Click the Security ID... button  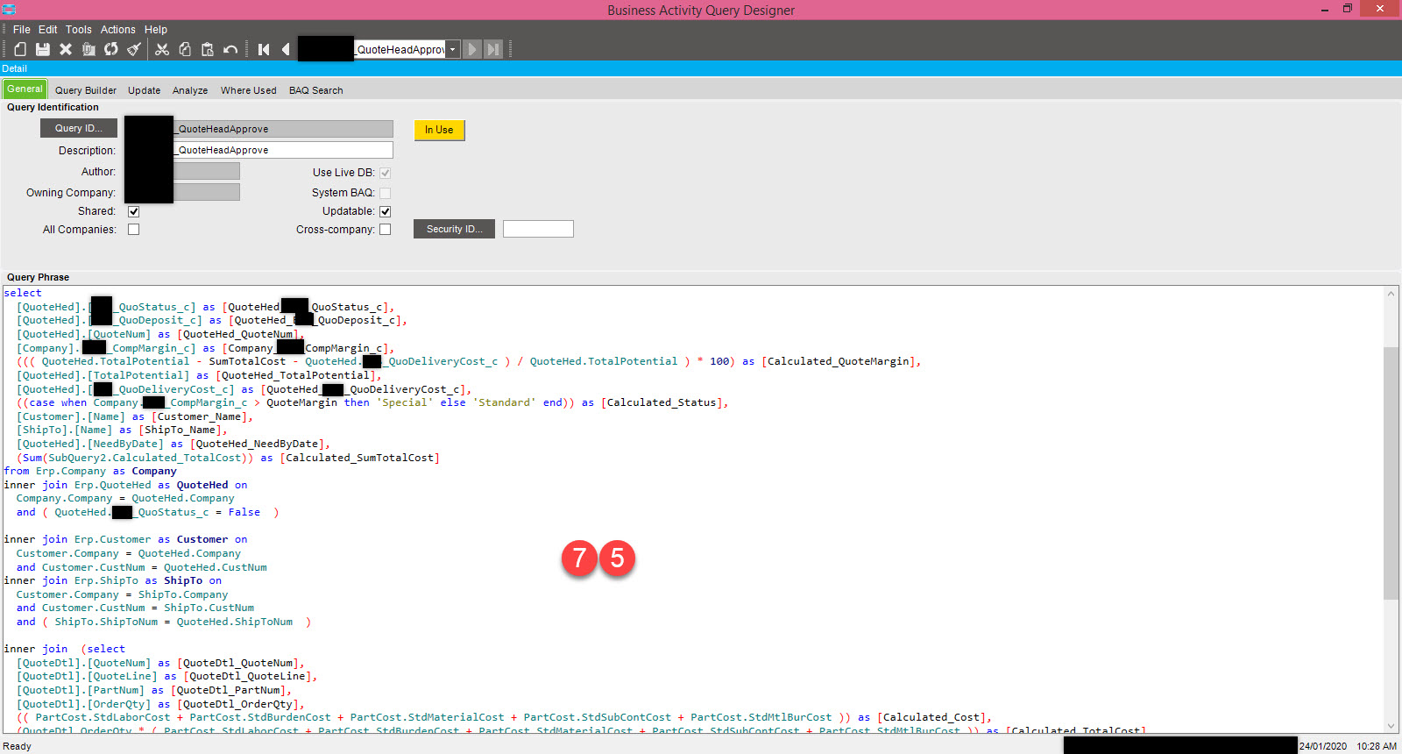tap(454, 229)
